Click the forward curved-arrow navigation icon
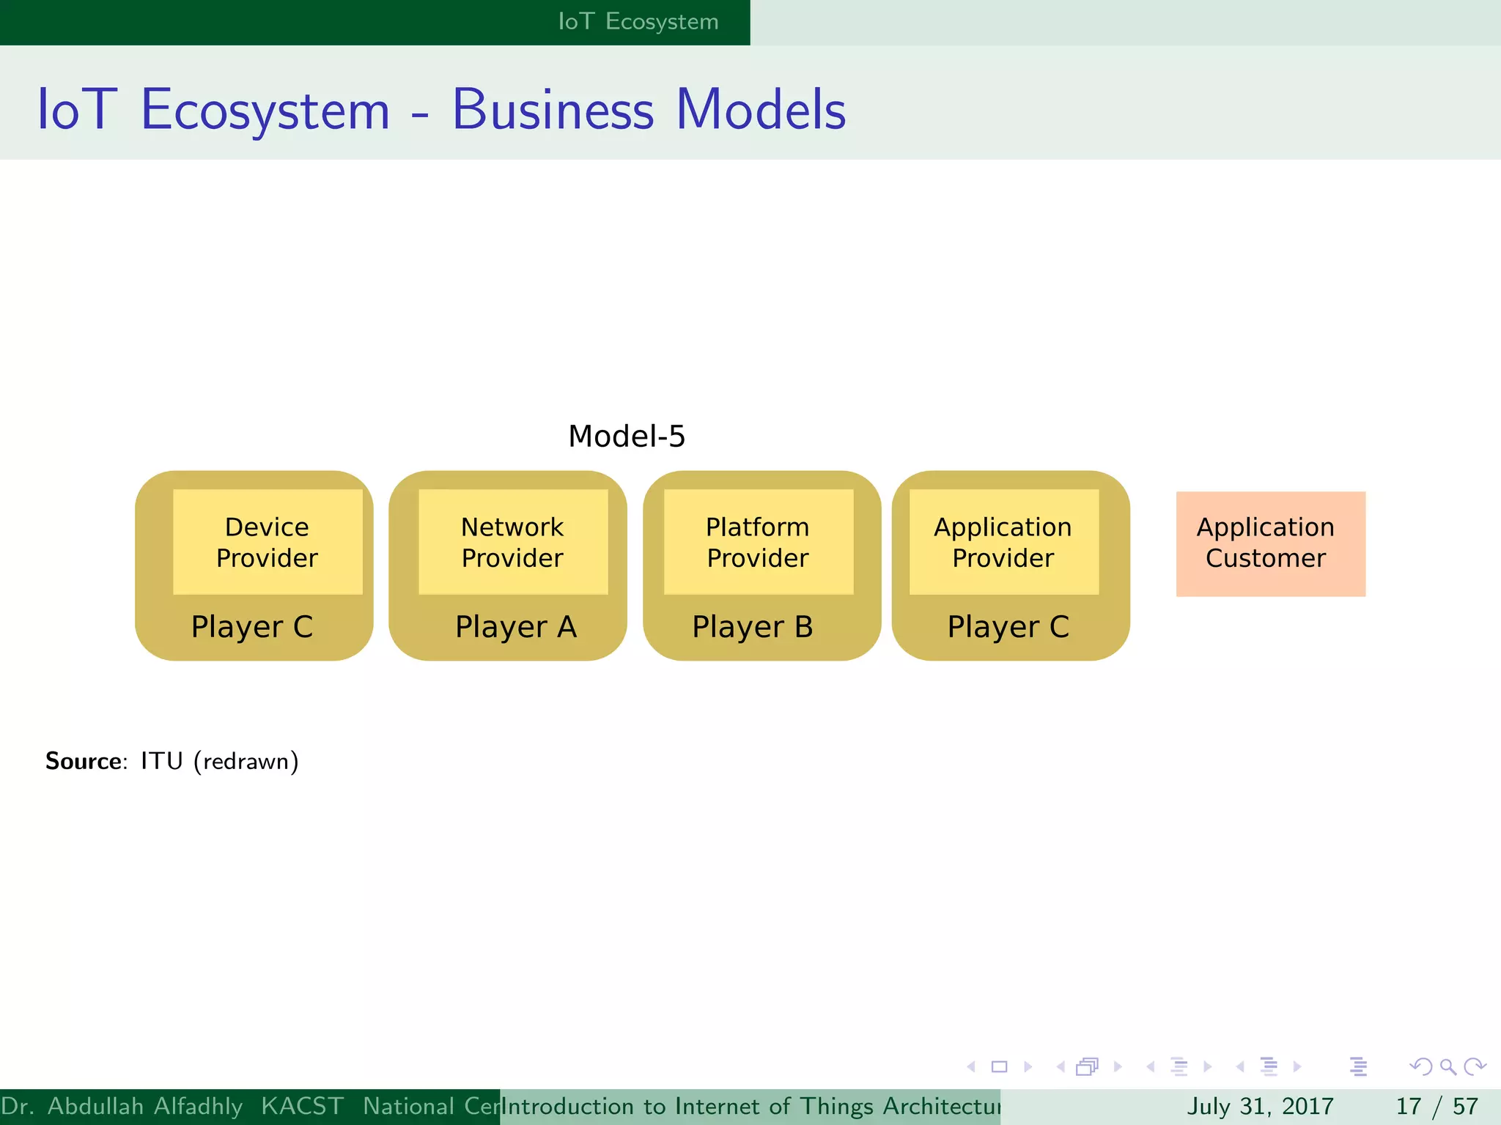 pyautogui.click(x=1475, y=1067)
